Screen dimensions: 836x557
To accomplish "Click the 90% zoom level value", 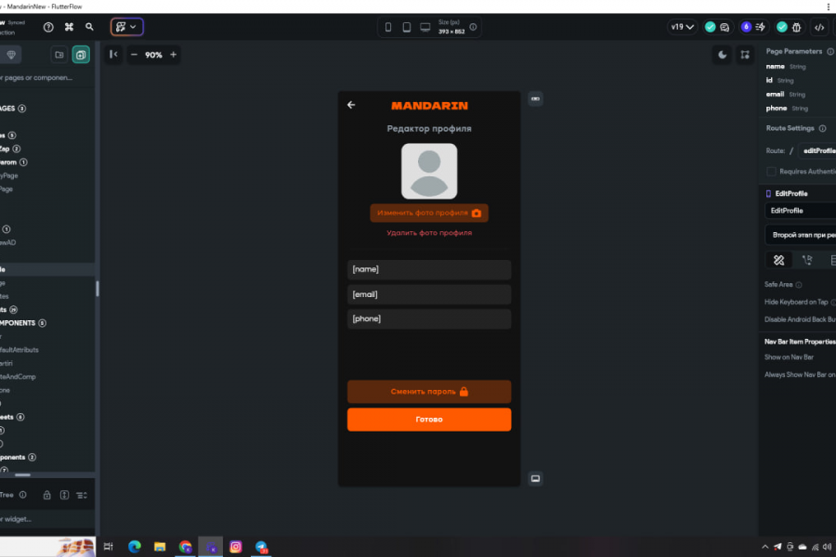I will (153, 55).
